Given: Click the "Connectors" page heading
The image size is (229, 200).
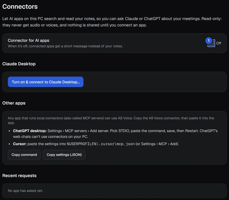Looking at the screenshot, I should click(x=20, y=7).
